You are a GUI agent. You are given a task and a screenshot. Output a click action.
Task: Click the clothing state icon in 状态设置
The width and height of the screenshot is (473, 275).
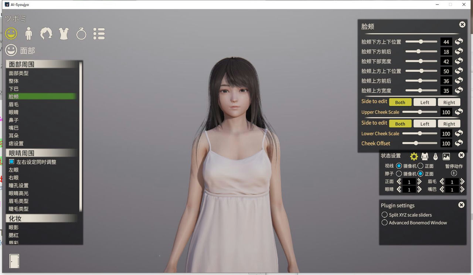[425, 156]
